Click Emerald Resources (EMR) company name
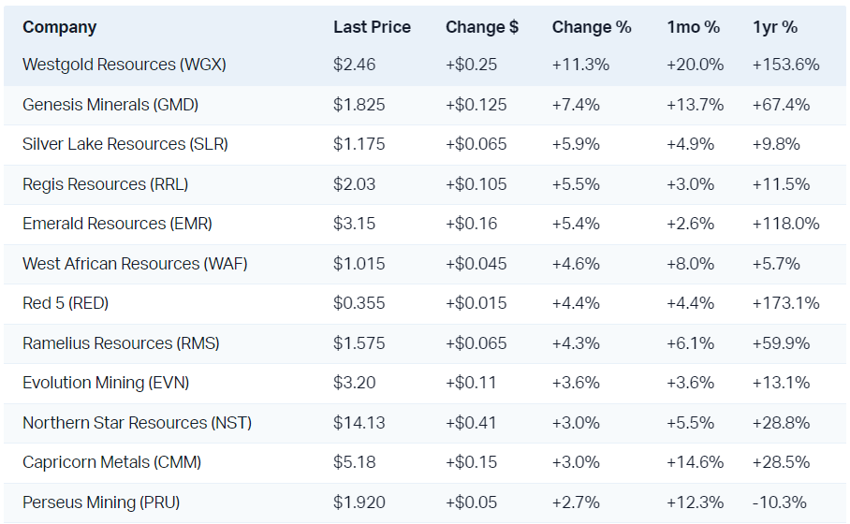 [118, 224]
